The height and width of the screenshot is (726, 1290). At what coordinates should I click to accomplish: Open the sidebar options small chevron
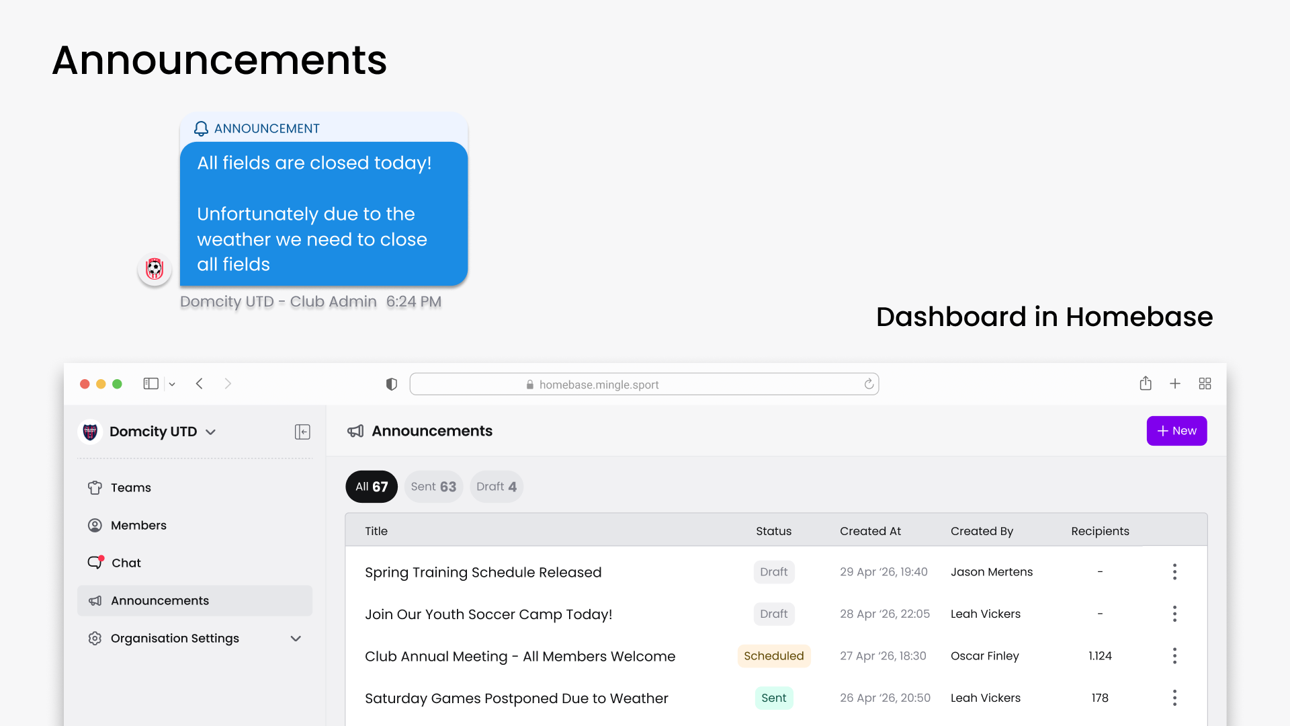pos(172,385)
